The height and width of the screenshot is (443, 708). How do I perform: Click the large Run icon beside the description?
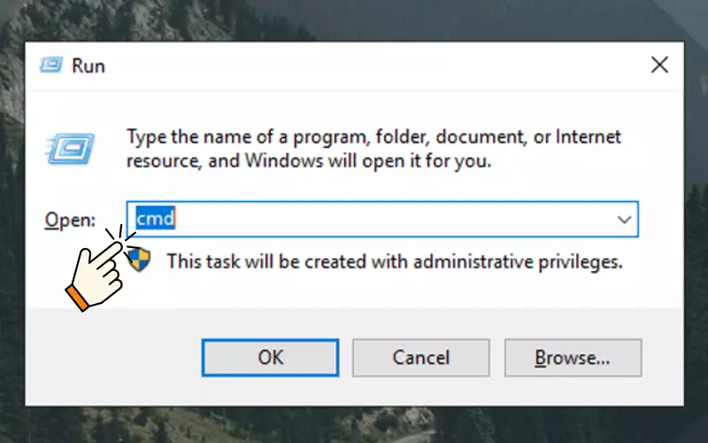coord(71,149)
